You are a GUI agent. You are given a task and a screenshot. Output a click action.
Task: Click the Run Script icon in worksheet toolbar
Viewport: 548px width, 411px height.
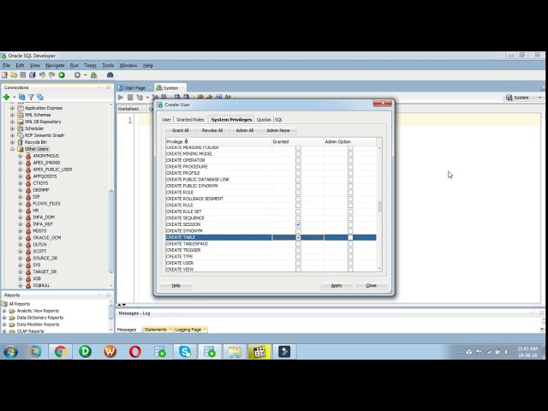130,97
